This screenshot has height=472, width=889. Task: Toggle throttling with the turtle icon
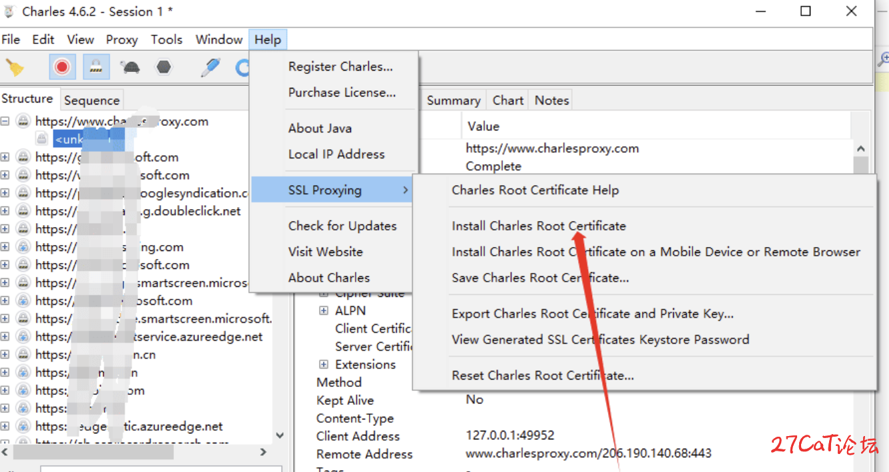[x=130, y=67]
